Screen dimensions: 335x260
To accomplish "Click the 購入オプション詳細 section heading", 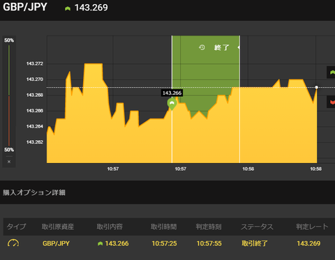I will pyautogui.click(x=34, y=192).
